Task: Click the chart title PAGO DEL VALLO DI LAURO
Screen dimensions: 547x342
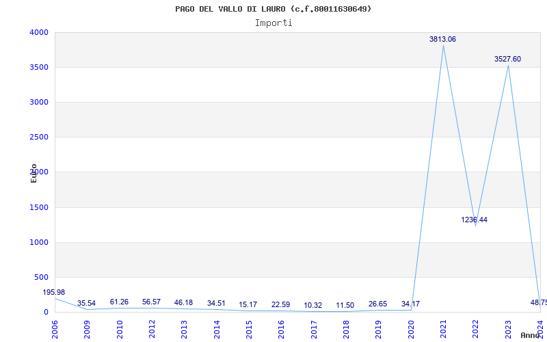Action: tap(273, 9)
